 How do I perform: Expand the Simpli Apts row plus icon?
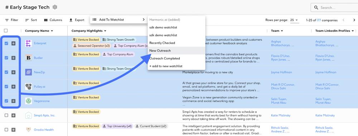tap(14, 115)
